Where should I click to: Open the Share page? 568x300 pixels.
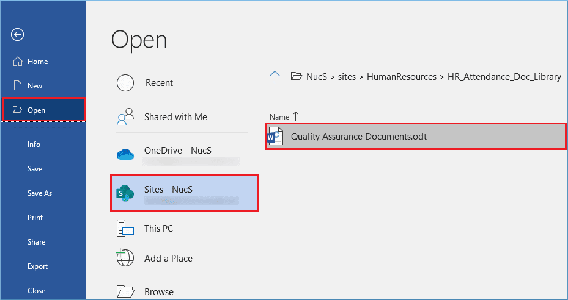(36, 242)
